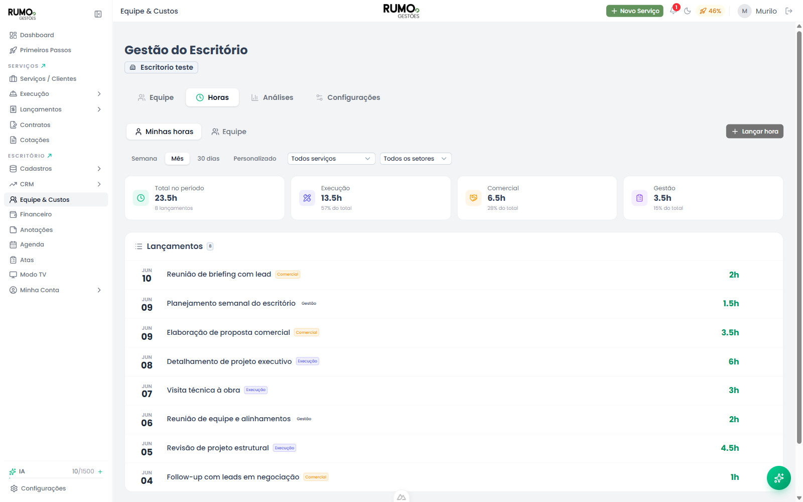Open Reunião de equipe e alinhamentos entry
The height and width of the screenshot is (502, 803).
click(x=454, y=419)
